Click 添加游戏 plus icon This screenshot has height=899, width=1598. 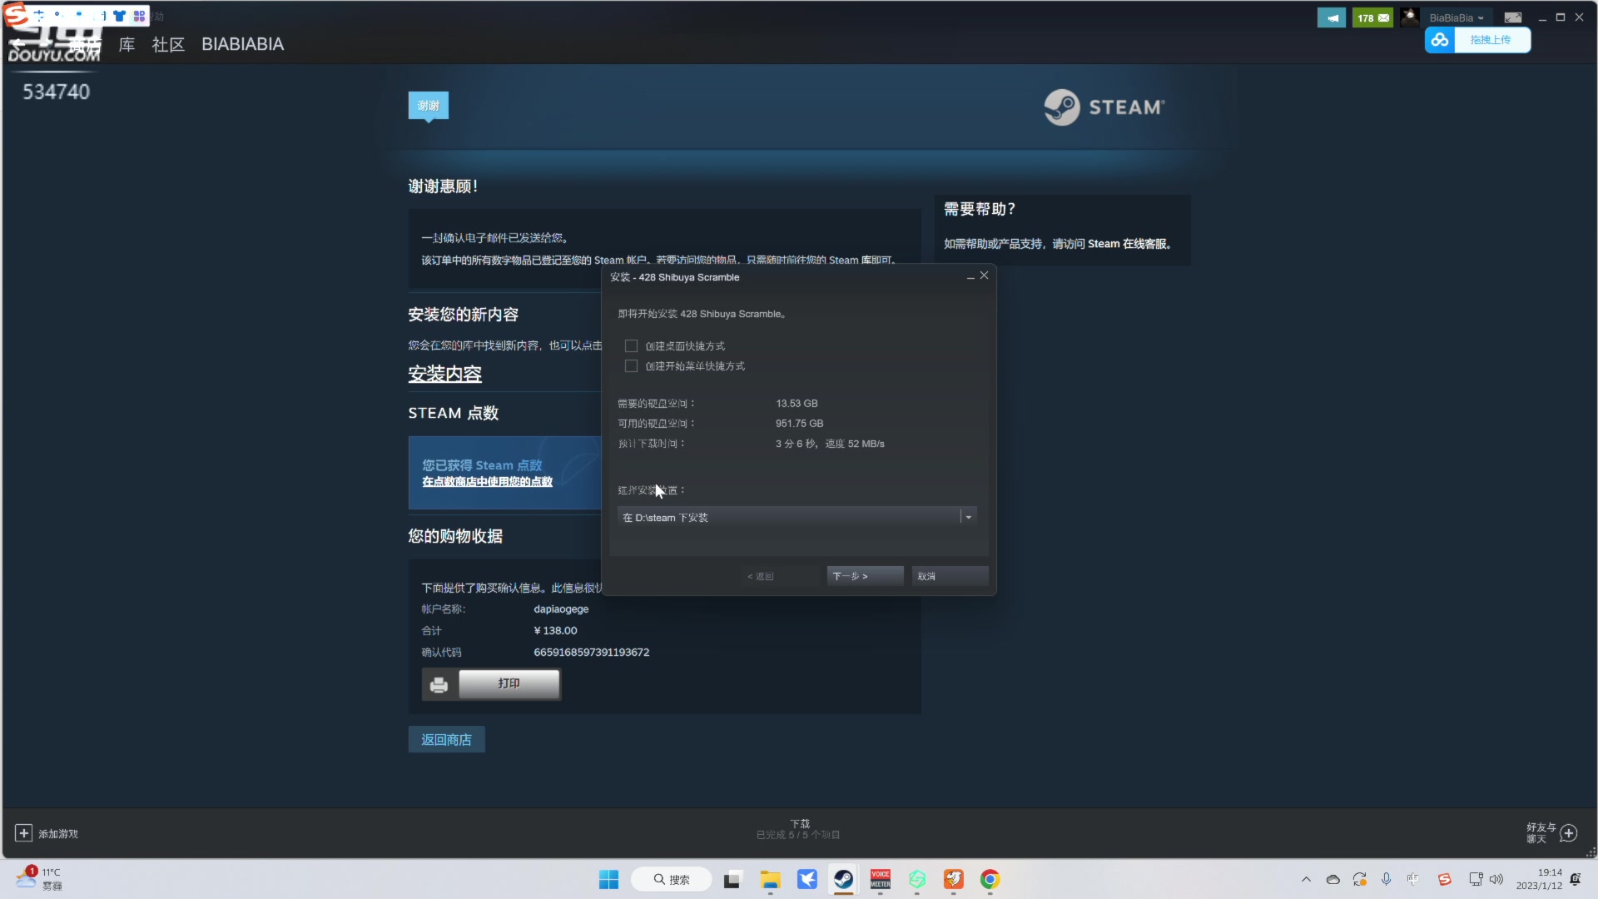tap(23, 833)
